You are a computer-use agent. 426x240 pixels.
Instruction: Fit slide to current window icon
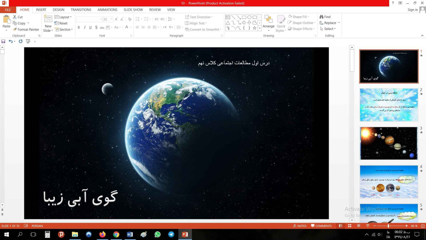(422, 226)
